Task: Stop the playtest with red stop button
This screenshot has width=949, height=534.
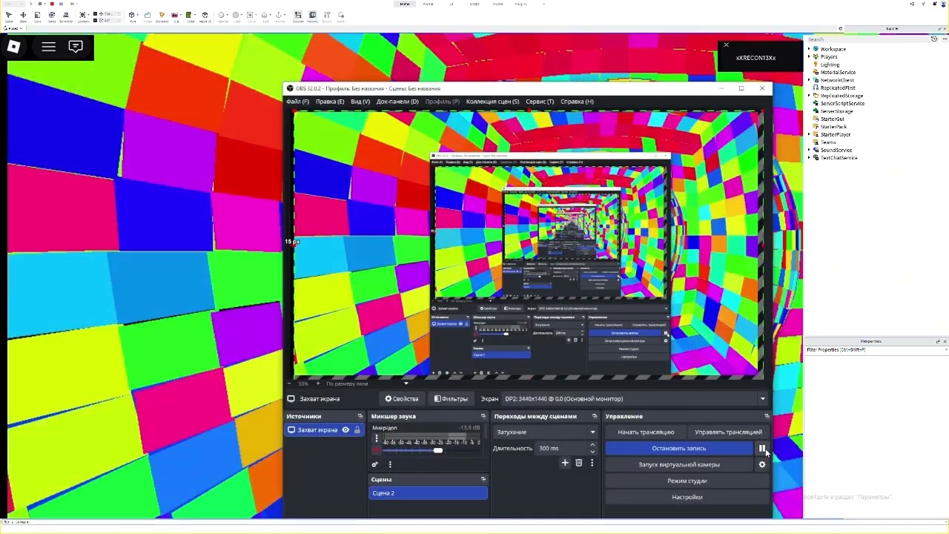Action: [52, 4]
